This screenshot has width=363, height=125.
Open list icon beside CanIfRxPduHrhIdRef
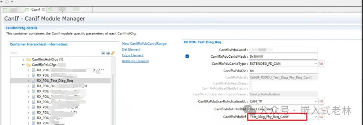click(x=321, y=109)
